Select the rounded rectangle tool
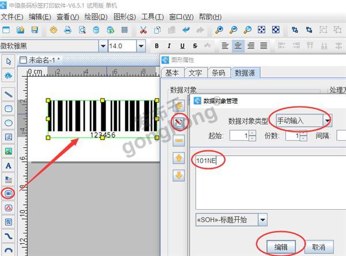The image size is (346, 256). tap(9, 108)
